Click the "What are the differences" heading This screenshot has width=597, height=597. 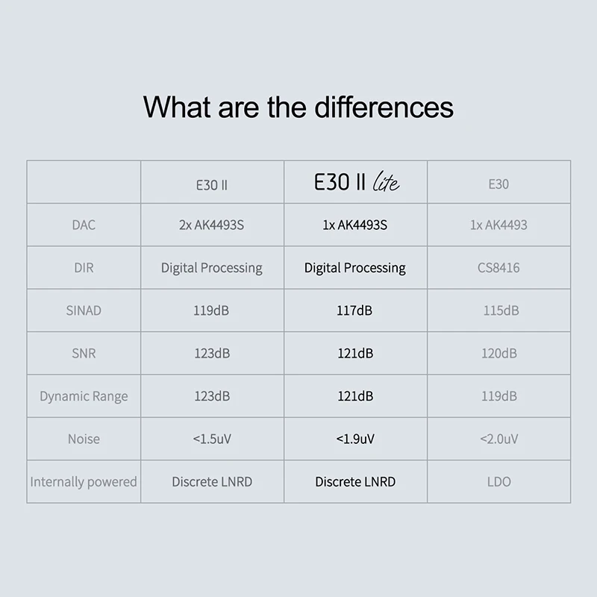coord(298,107)
